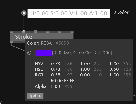This screenshot has height=104, width=136.
Task: Click the Stroke node's bottom output pin
Action: click(12, 42)
